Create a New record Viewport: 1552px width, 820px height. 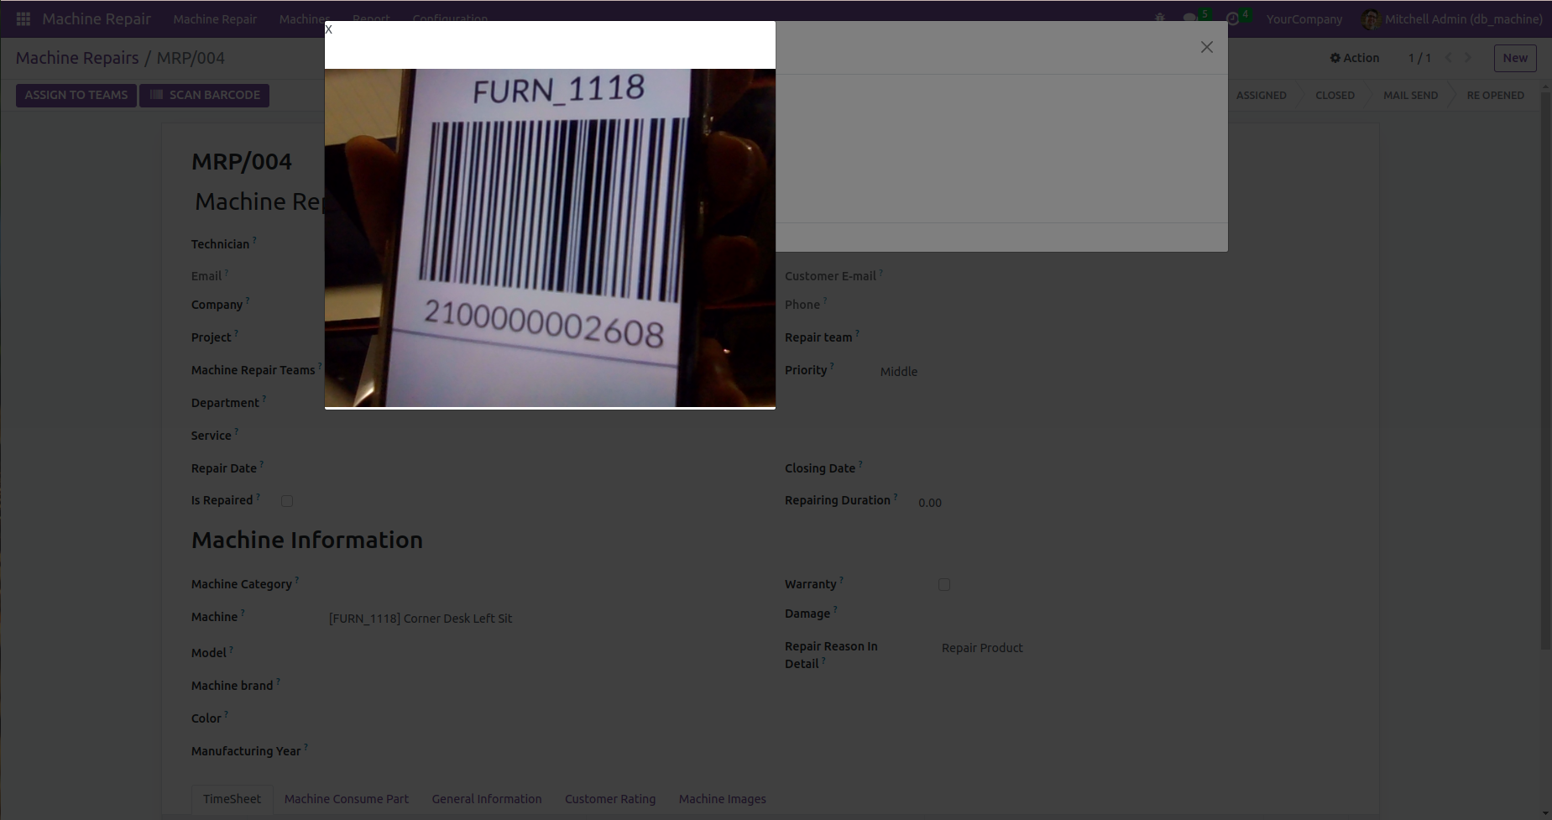[x=1515, y=58]
